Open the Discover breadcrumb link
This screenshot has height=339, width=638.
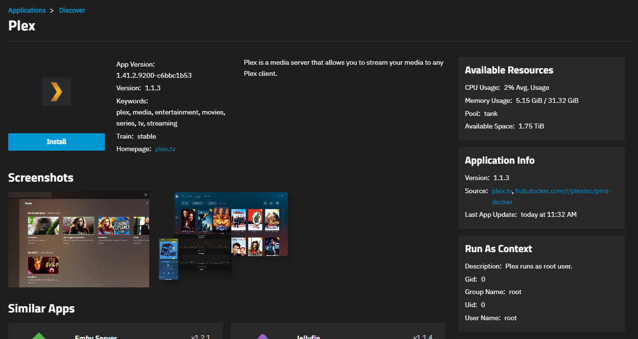(x=72, y=10)
